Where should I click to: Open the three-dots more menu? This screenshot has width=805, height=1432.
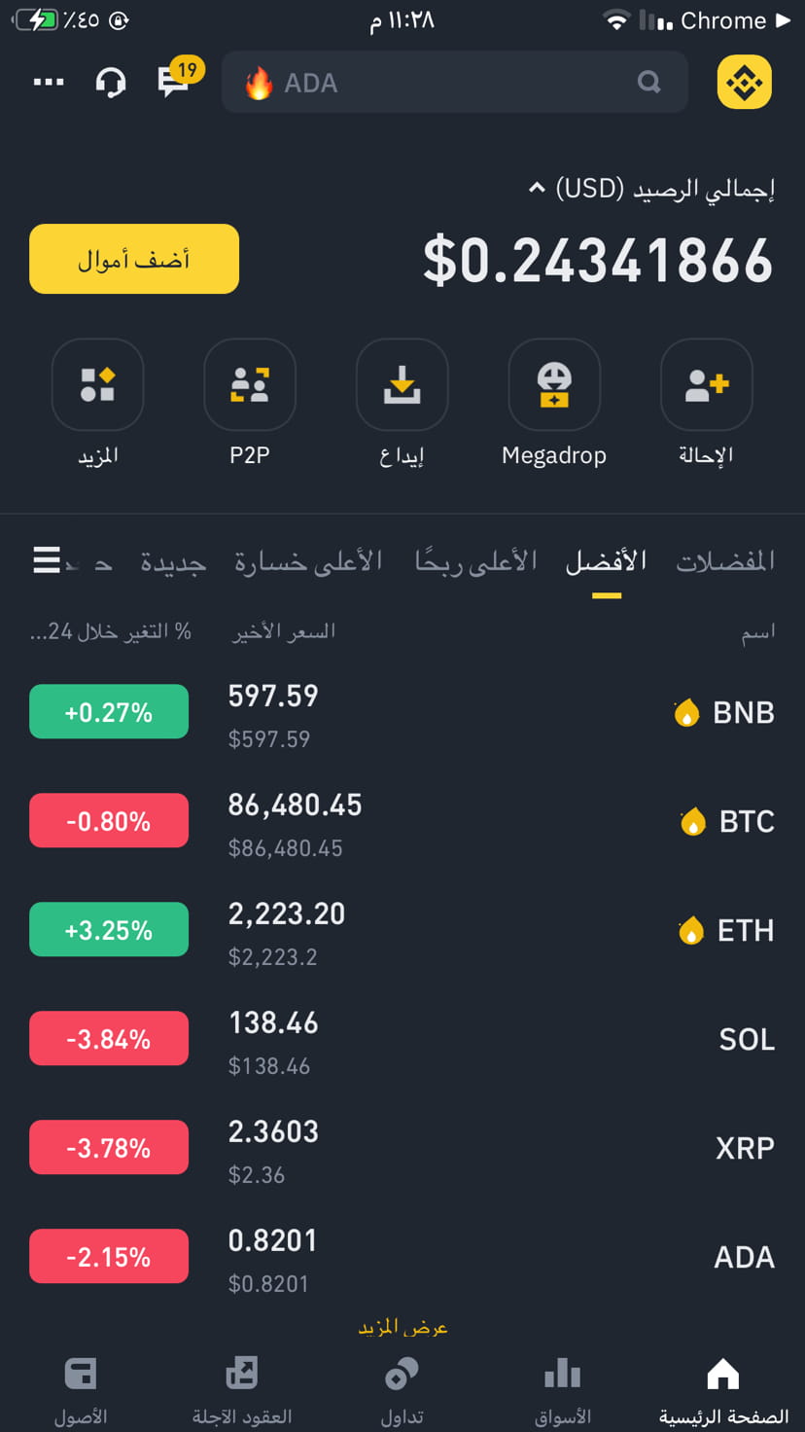pos(49,82)
